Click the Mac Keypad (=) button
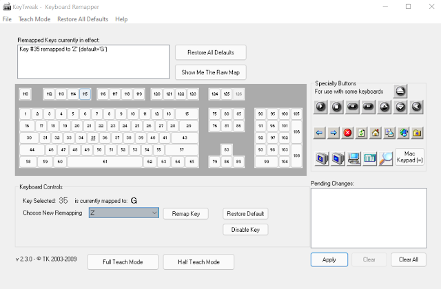The width and height of the screenshot is (441, 289). pyautogui.click(x=409, y=157)
